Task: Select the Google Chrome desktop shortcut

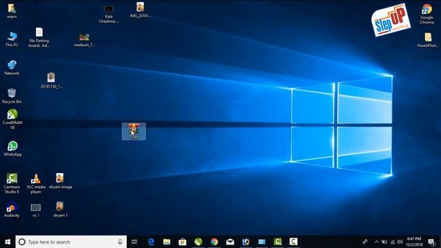Action: (427, 14)
